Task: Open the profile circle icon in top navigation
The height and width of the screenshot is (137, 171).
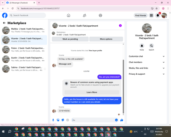Action: (101, 15)
